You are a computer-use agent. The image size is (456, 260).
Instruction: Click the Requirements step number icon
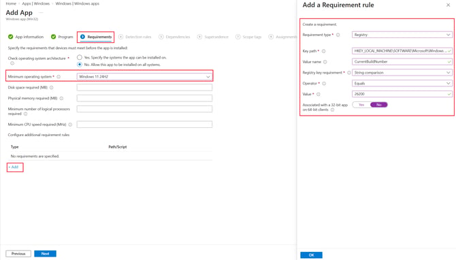tap(82, 37)
